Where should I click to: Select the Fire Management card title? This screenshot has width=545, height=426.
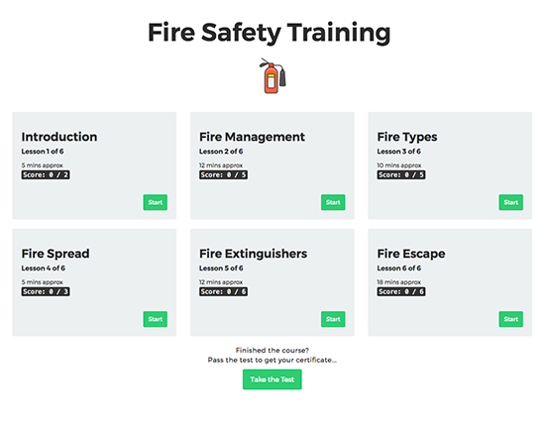(x=252, y=137)
